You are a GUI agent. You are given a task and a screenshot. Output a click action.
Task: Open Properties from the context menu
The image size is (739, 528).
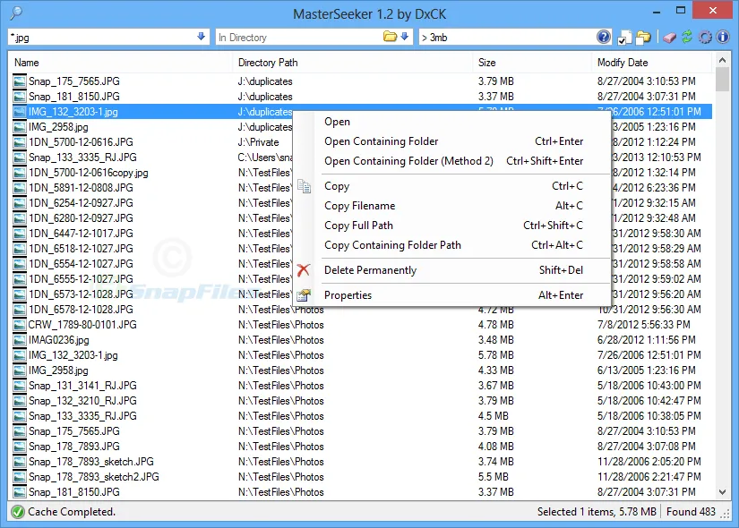pos(452,295)
